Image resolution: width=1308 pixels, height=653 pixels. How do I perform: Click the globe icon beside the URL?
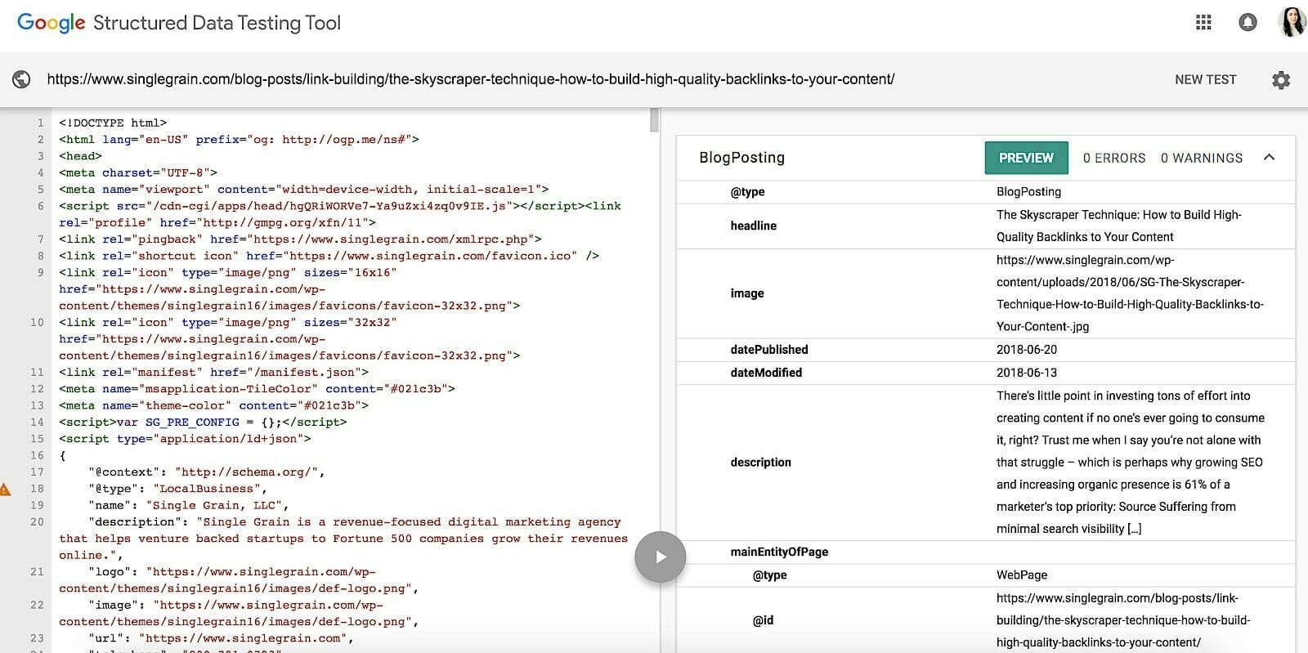(x=22, y=79)
